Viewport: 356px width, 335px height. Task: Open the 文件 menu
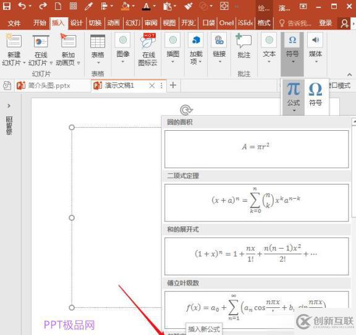click(x=14, y=23)
